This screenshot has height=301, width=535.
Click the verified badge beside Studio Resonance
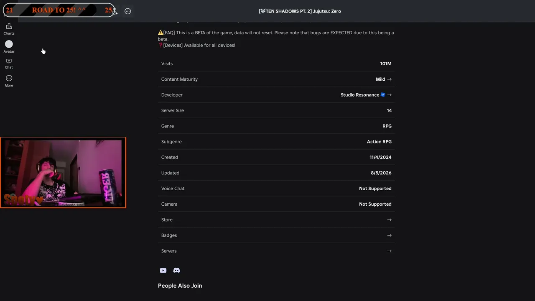pos(382,95)
